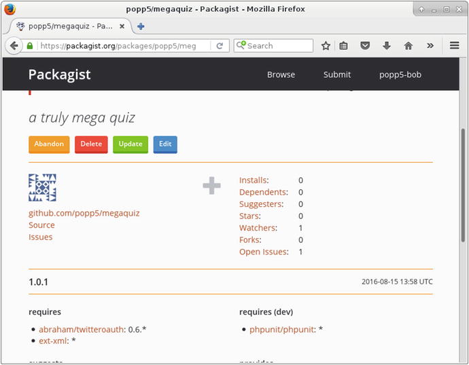Image resolution: width=469 pixels, height=365 pixels.
Task: Open the abraham/twitteroauth requirement link
Action: click(81, 330)
